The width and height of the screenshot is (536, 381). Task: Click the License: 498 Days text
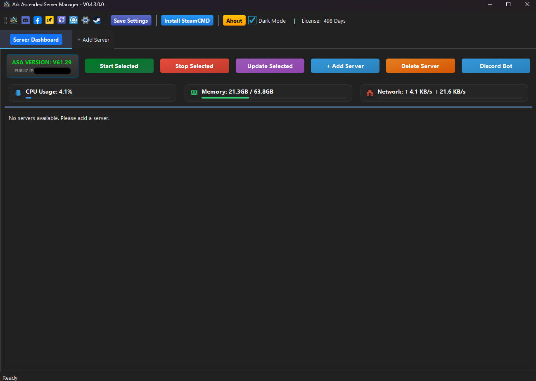pos(324,21)
